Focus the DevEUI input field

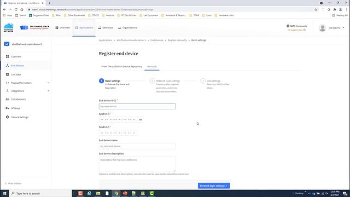tap(118, 133)
